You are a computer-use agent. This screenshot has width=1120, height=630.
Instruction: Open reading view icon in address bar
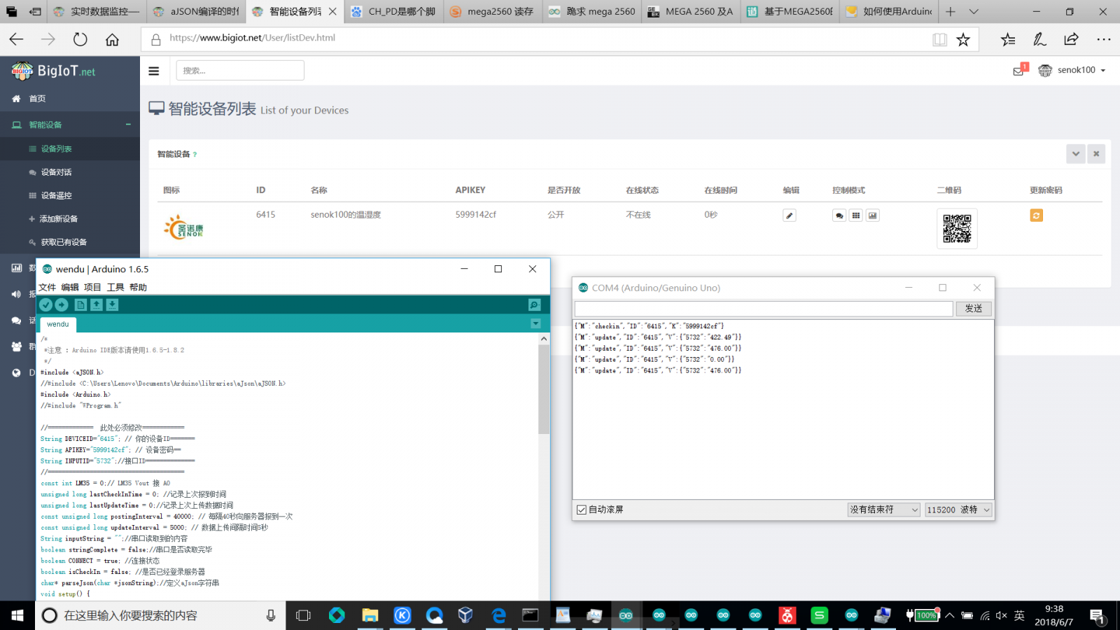(939, 39)
